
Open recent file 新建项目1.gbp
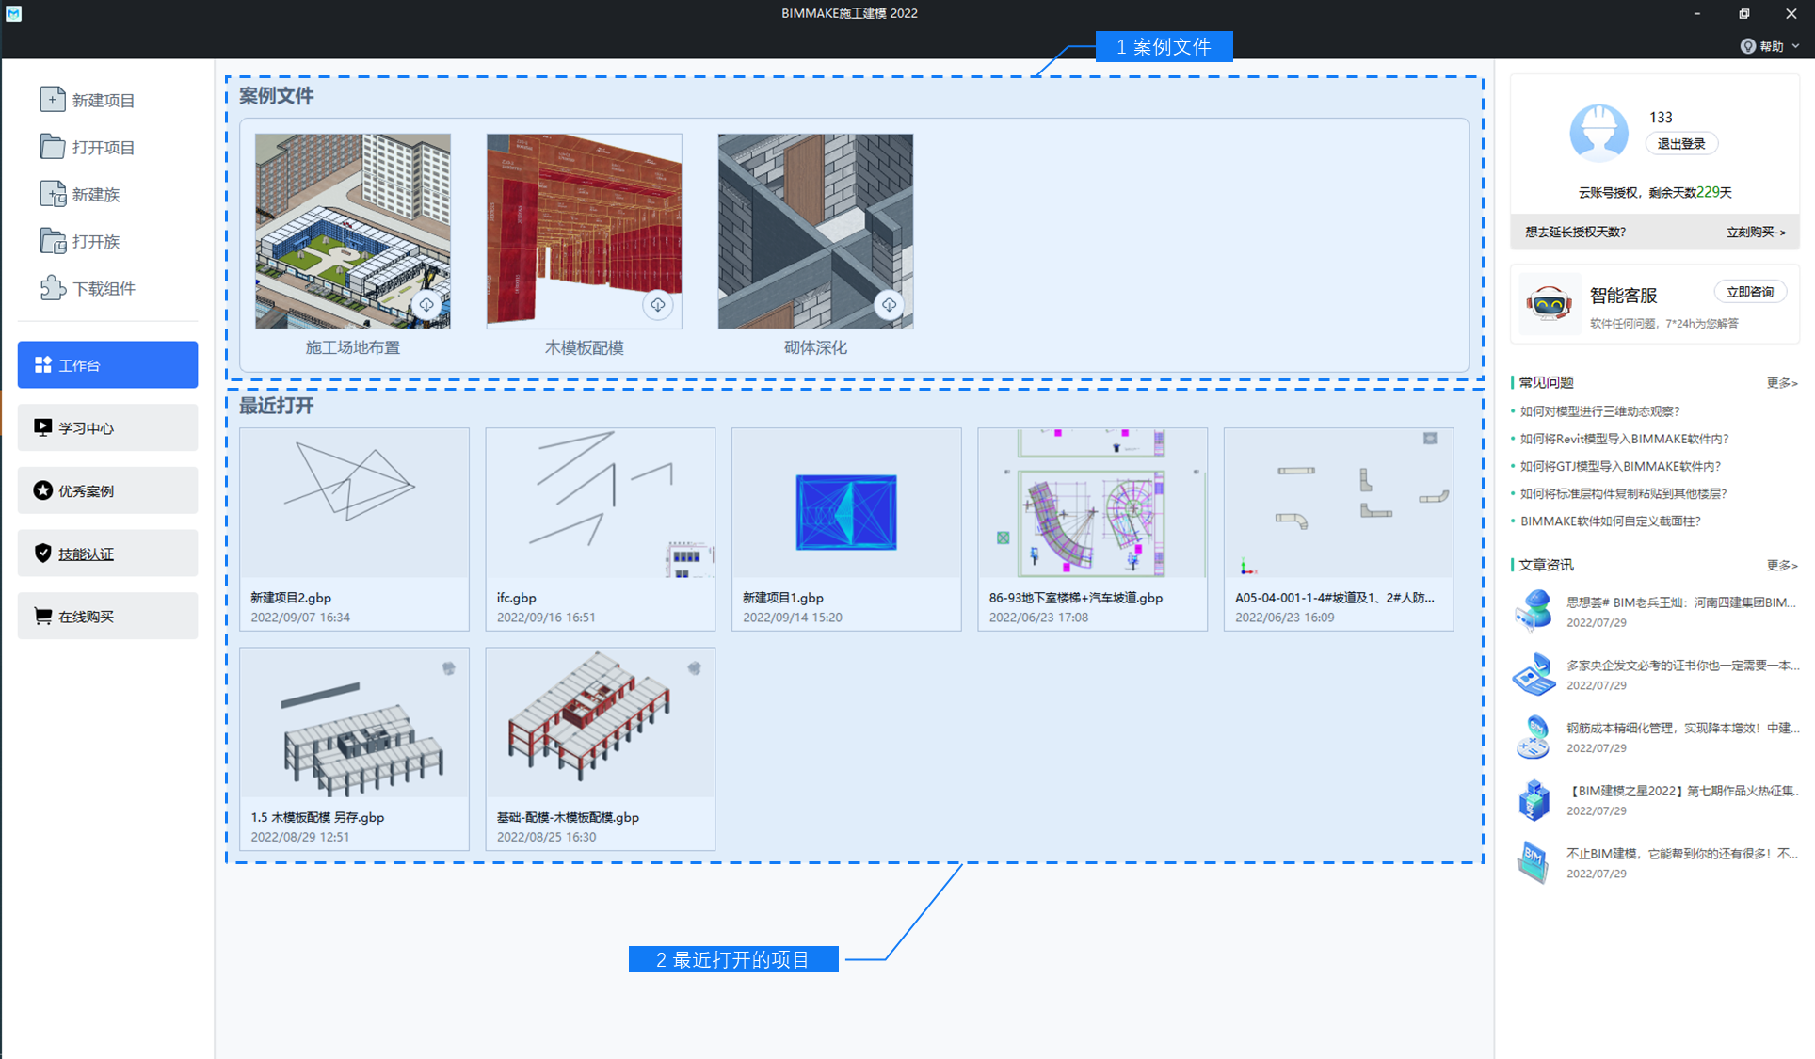click(x=846, y=529)
